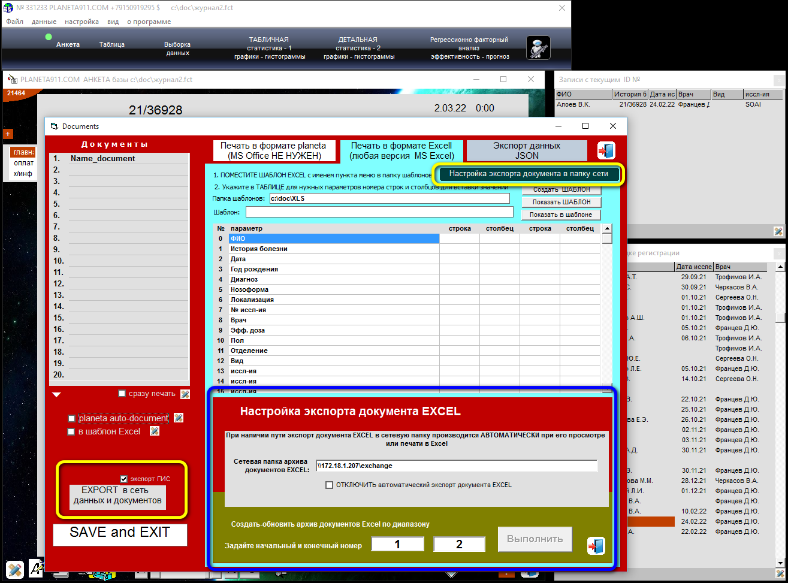Image resolution: width=788 pixels, height=583 pixels.
Task: Enable the 'сразу печать' checkbox
Action: (122, 394)
